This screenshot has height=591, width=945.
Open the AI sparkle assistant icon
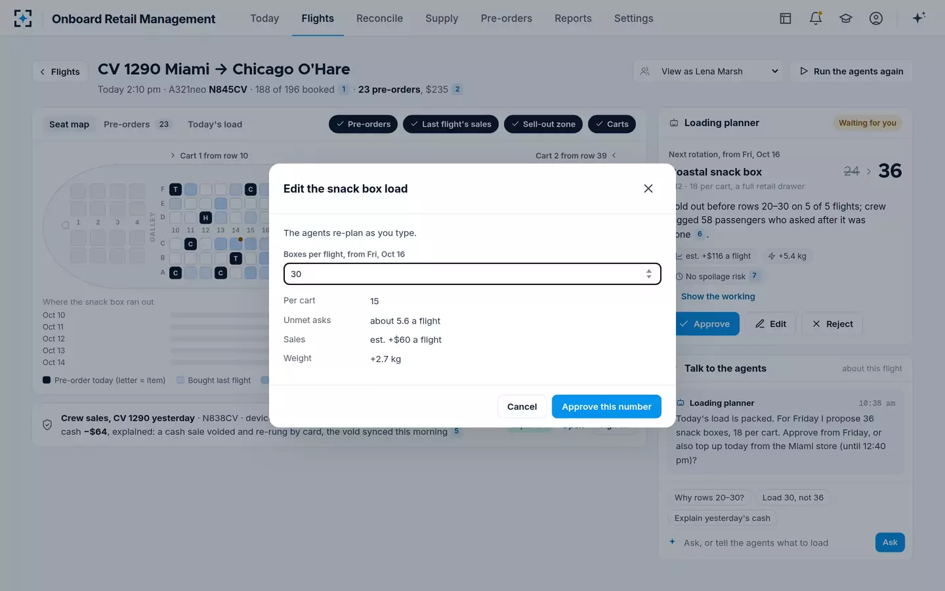919,18
